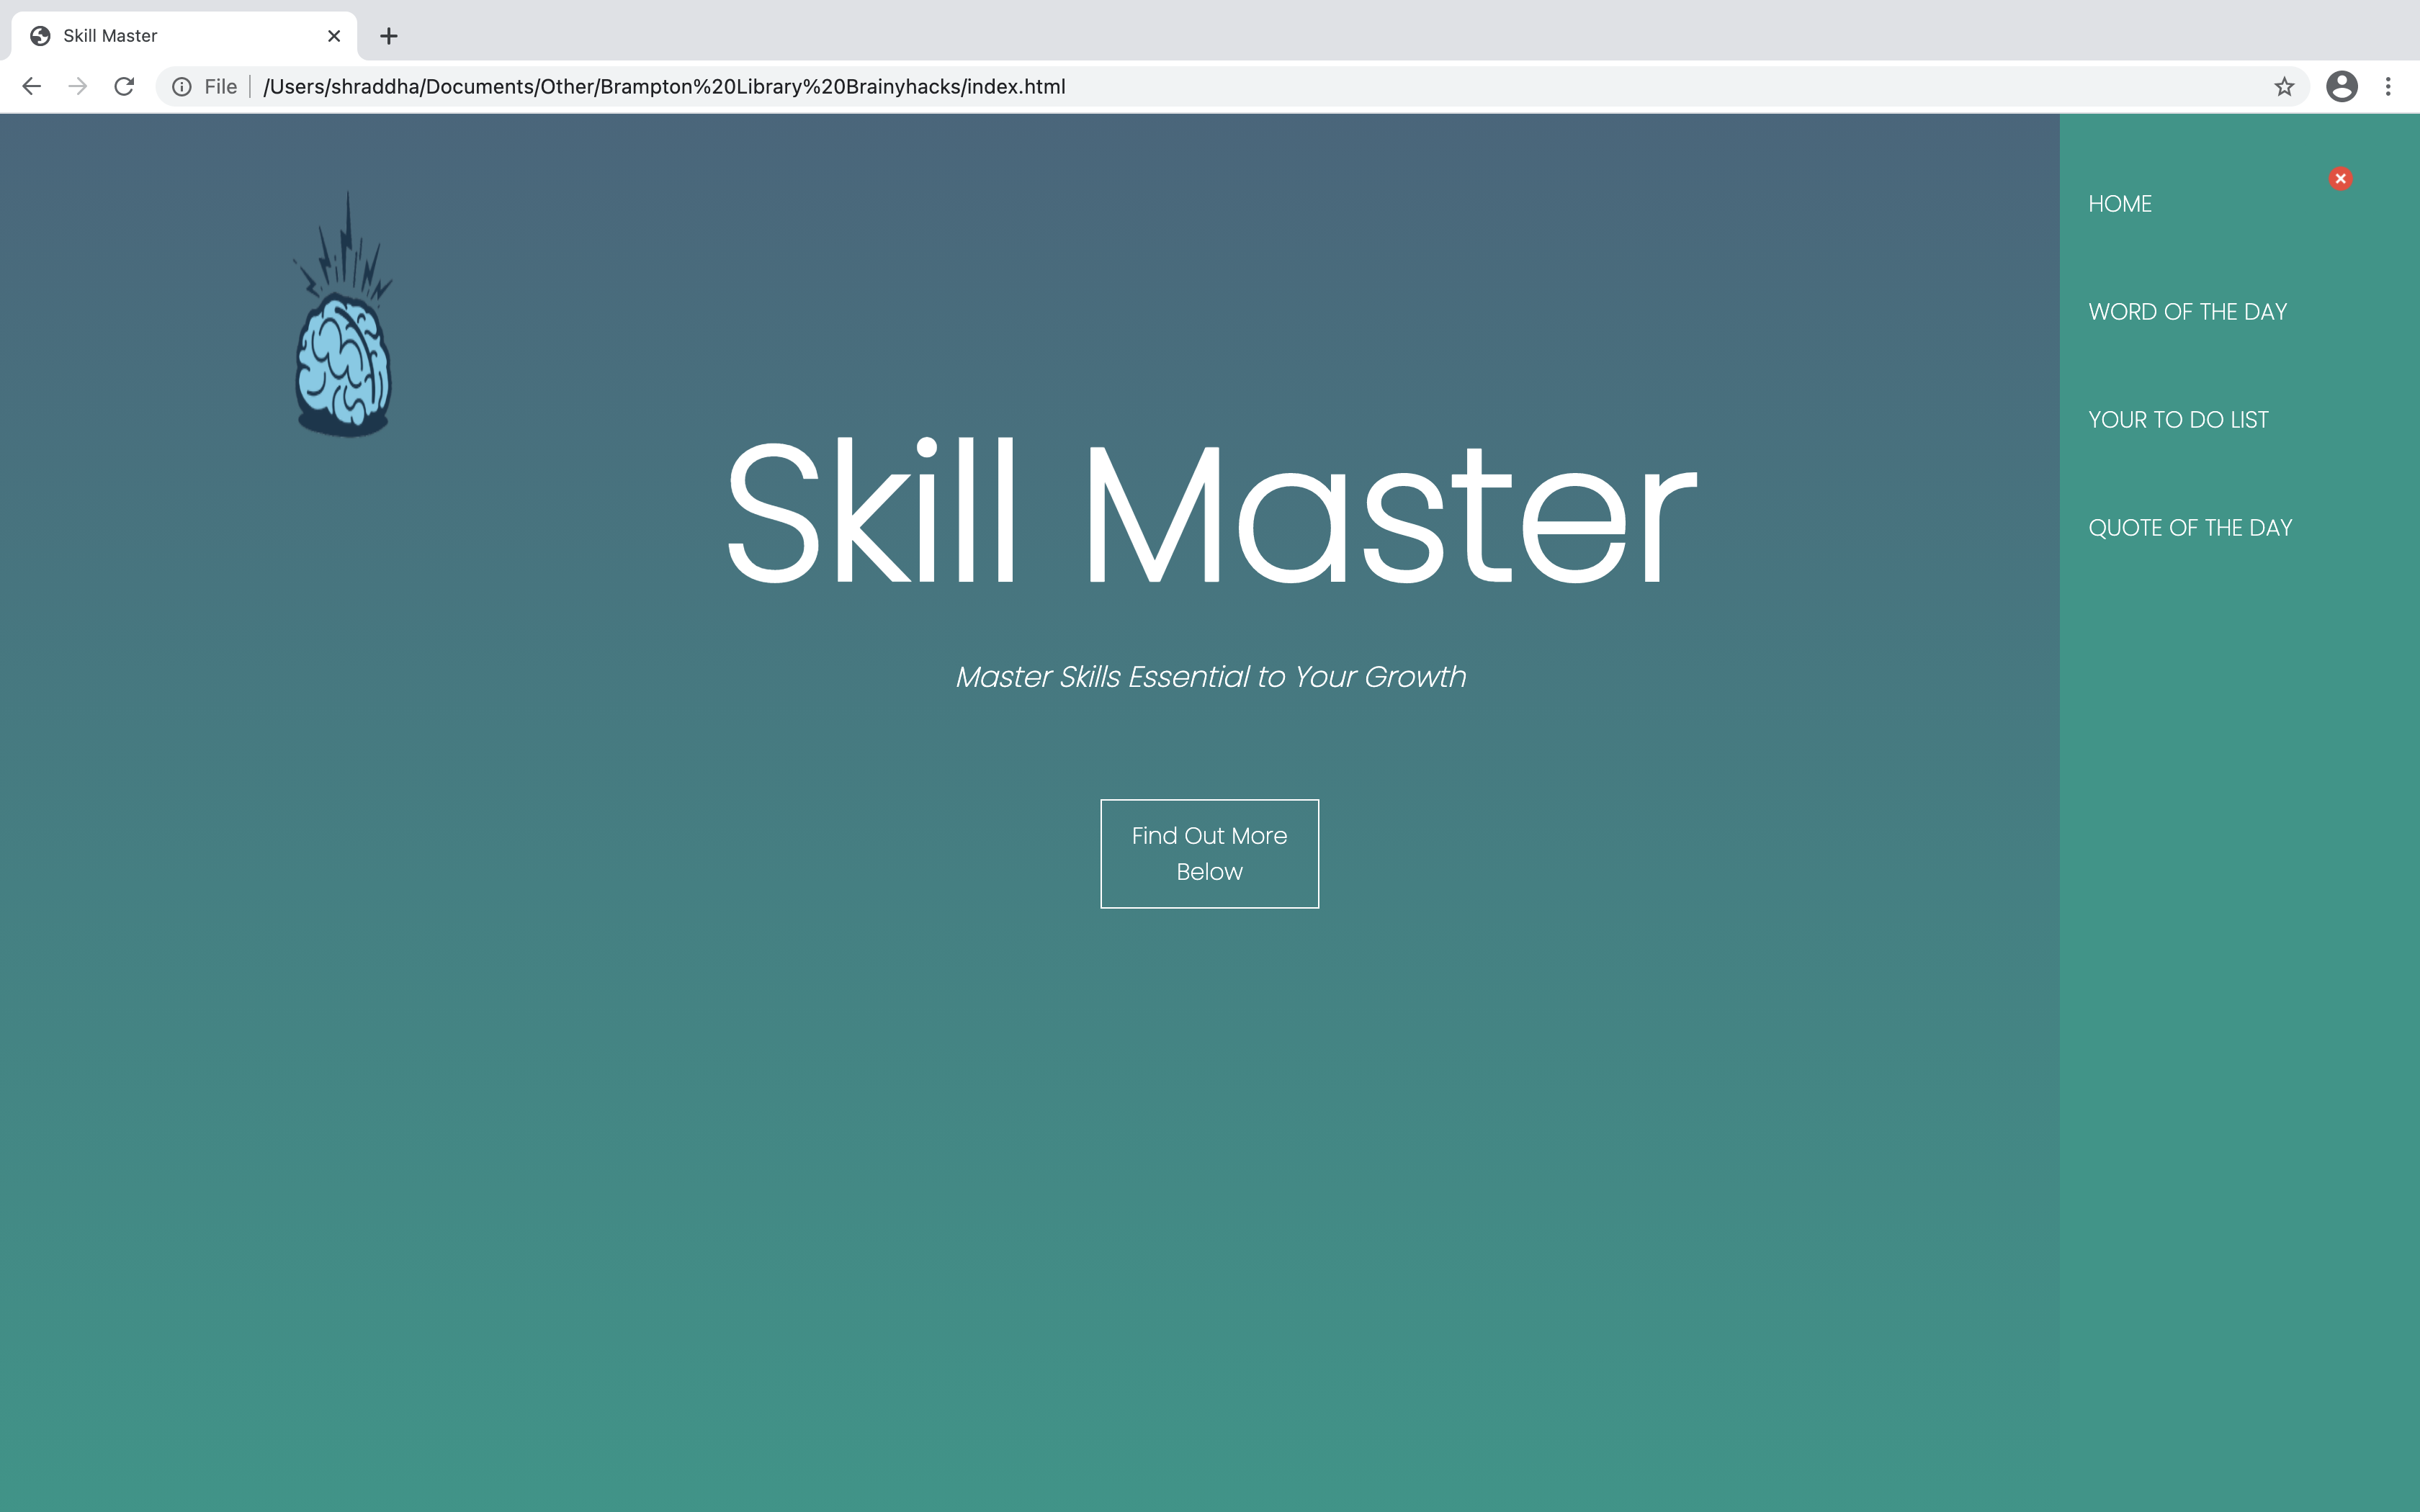Open the Chrome profile avatar
Screen dimensions: 2420x1512
[x=2341, y=87]
